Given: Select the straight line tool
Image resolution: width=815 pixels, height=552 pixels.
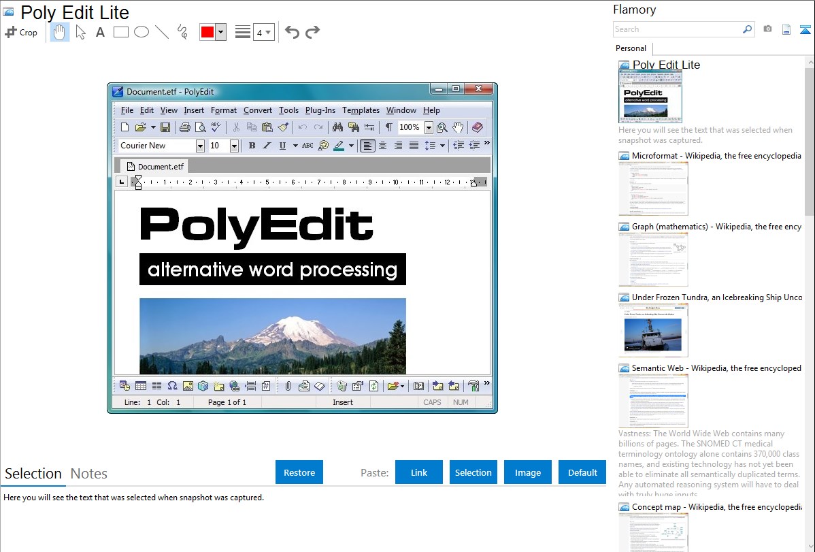Looking at the screenshot, I should [x=162, y=32].
